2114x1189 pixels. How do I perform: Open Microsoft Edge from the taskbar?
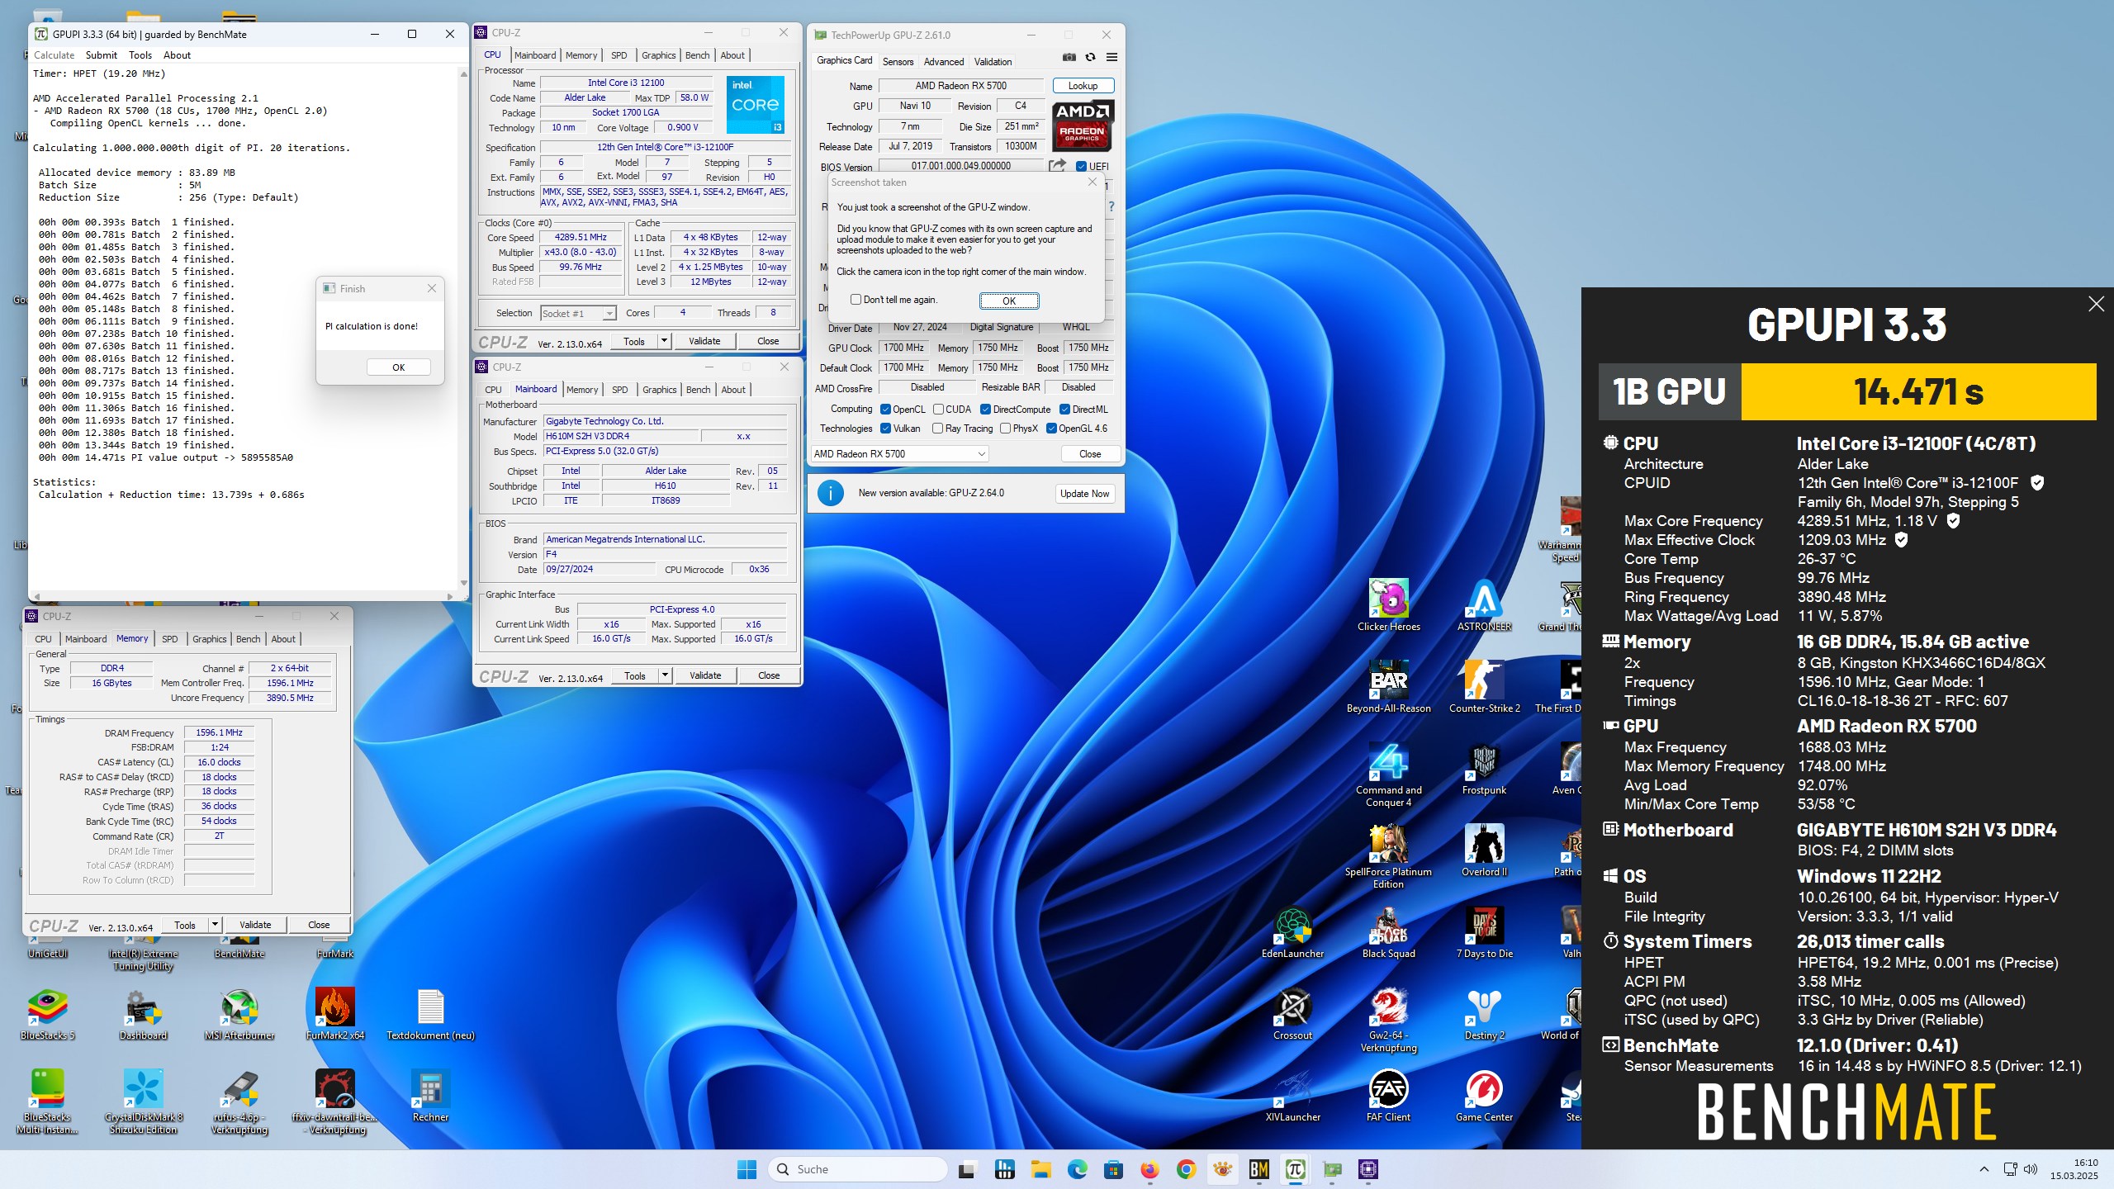click(x=1077, y=1169)
